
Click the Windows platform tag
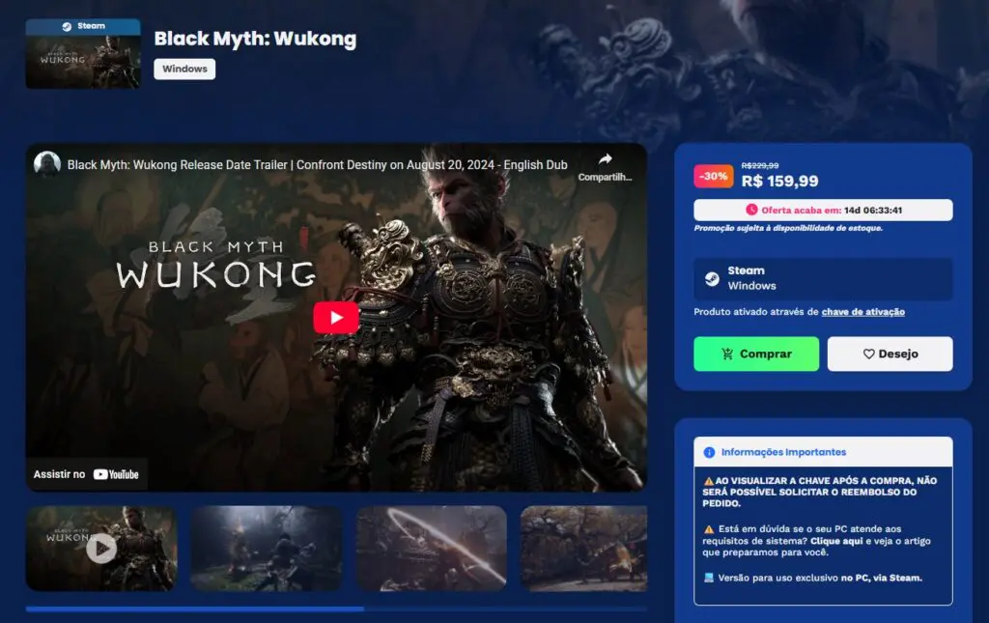(x=184, y=70)
